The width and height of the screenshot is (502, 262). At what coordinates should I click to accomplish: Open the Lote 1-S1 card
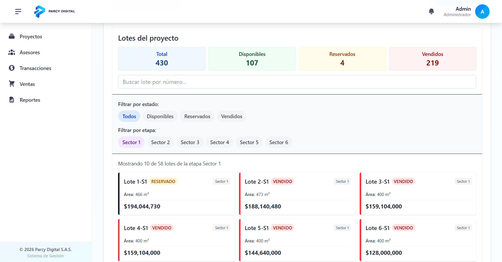176,194
